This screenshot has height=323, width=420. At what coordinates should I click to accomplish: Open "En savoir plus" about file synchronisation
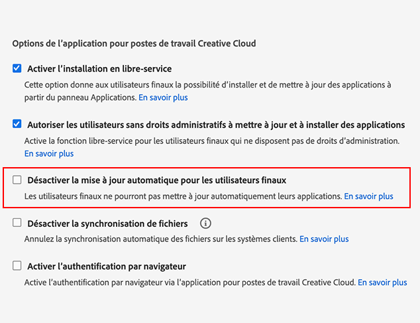tap(324, 239)
